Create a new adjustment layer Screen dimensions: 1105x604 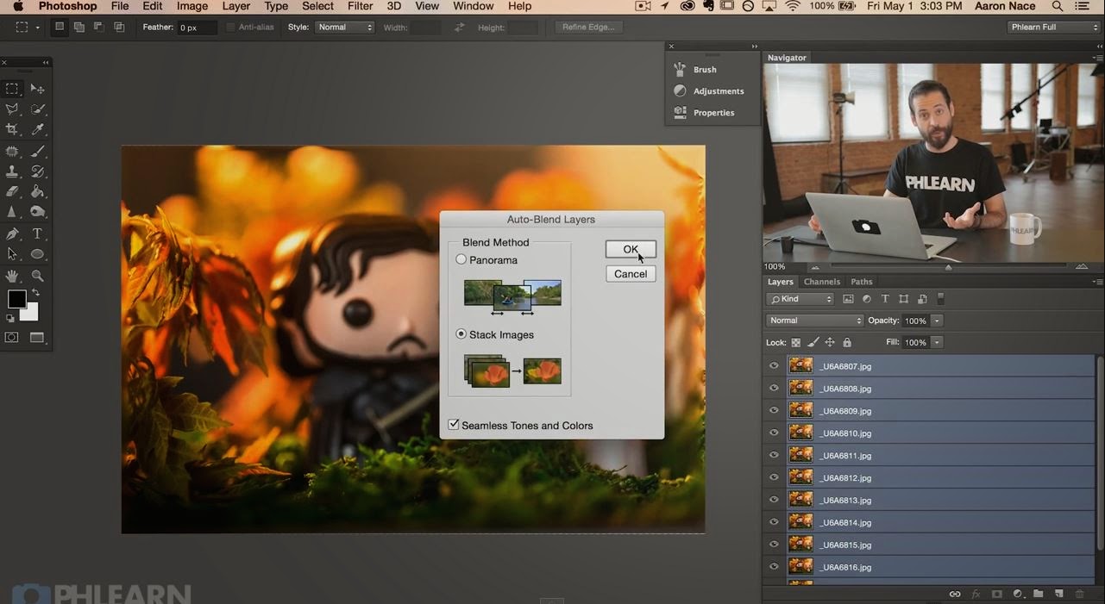(x=1017, y=593)
